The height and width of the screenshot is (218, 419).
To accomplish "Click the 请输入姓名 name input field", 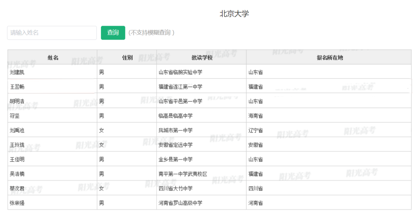I will click(x=52, y=33).
